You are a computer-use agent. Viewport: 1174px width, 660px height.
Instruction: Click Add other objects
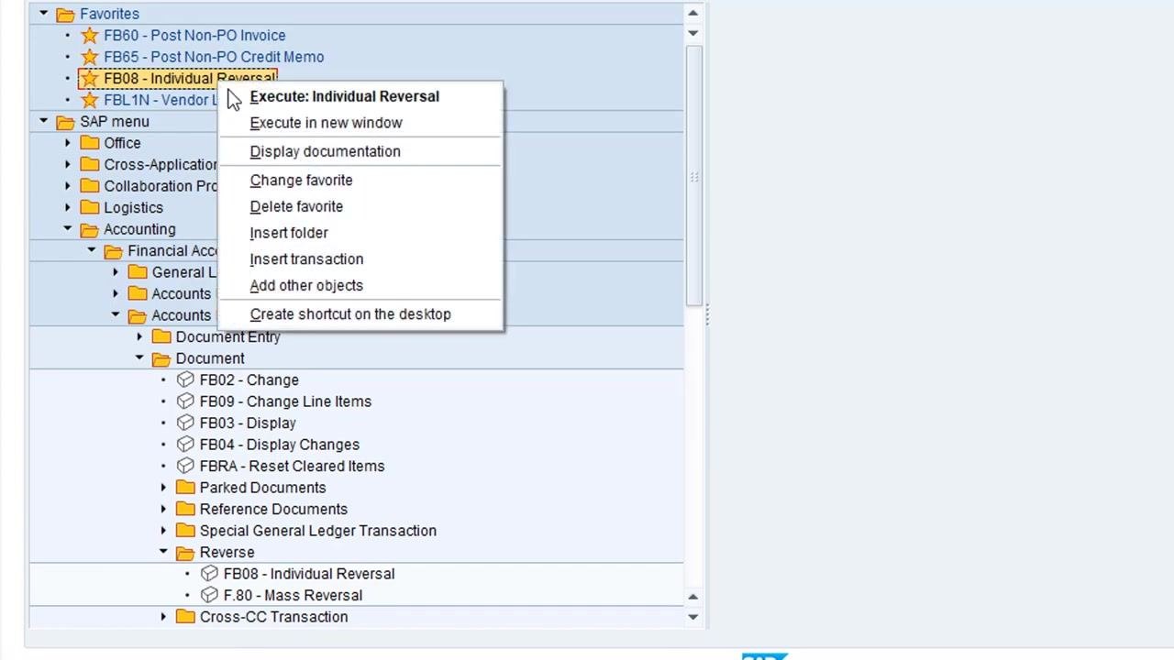click(x=306, y=286)
